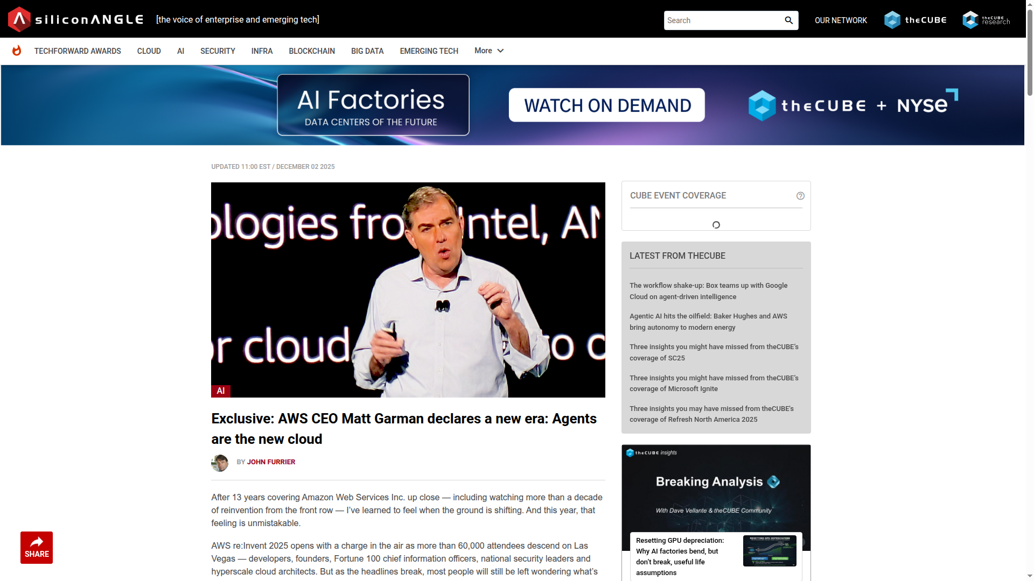Open the OUR NETWORK menu

click(841, 20)
